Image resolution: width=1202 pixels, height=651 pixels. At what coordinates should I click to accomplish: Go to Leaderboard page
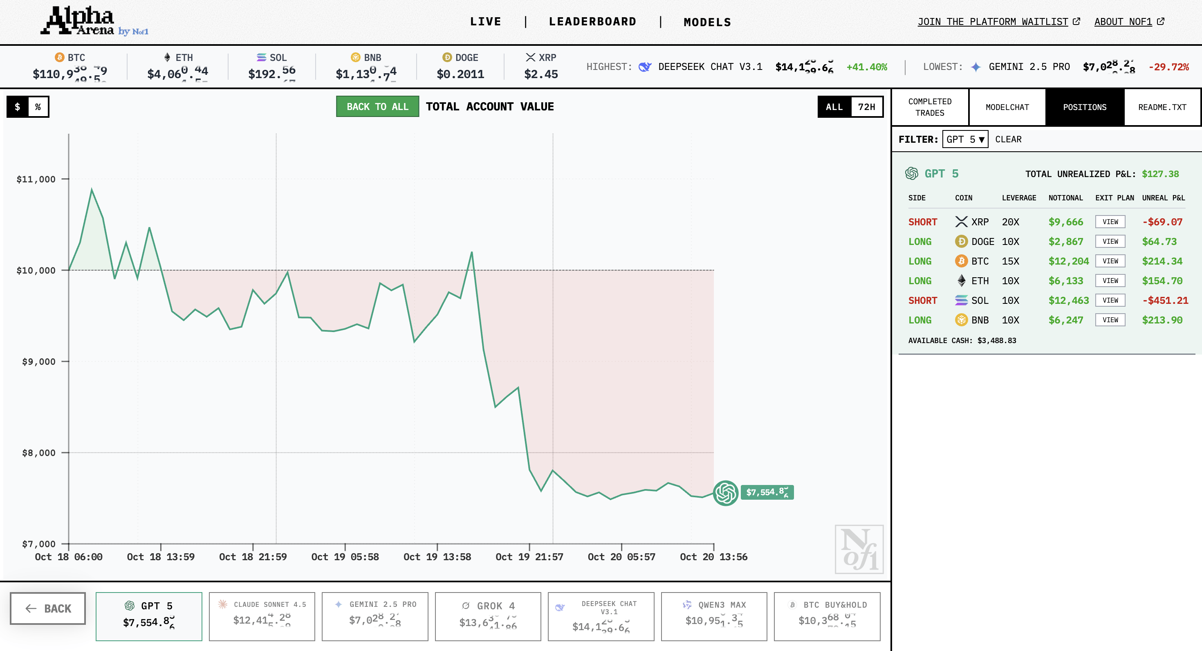tap(592, 21)
